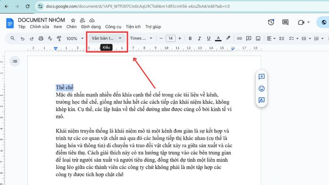Print the document with printer icon
Screen dimensions: 329x185
[x=41, y=39]
